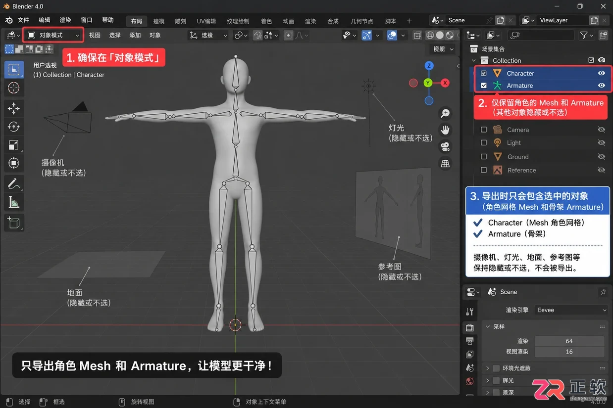This screenshot has height=408, width=613.
Task: Hide Armature with its eye icon
Action: [601, 86]
